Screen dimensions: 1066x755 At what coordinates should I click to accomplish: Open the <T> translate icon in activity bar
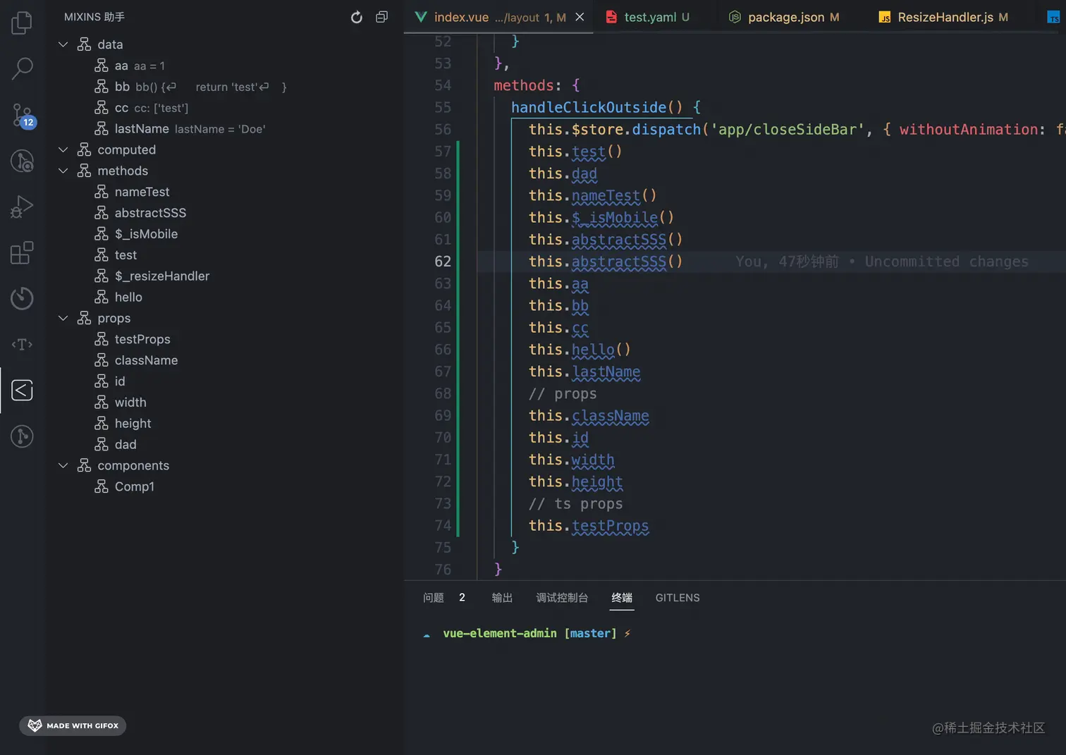coord(22,344)
